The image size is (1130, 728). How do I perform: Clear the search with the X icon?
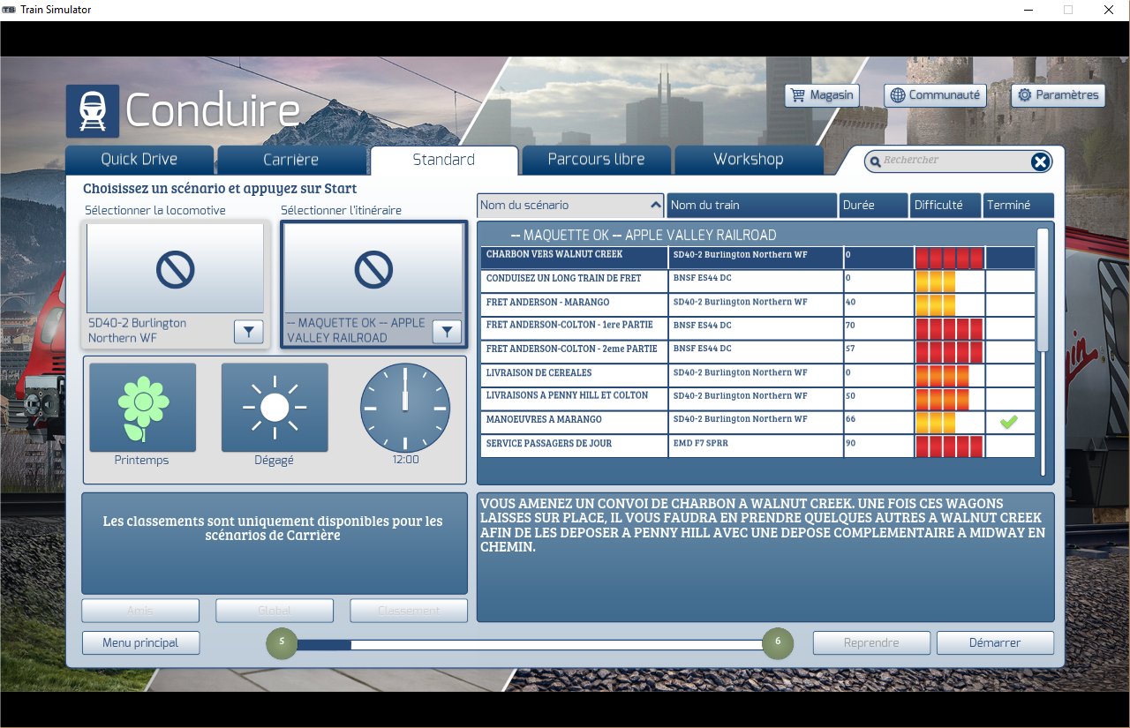coord(1041,161)
